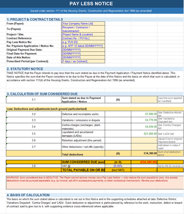The width and height of the screenshot is (184, 214).
Task: Select the Final Date for Payment cell
Action: tap(83, 54)
